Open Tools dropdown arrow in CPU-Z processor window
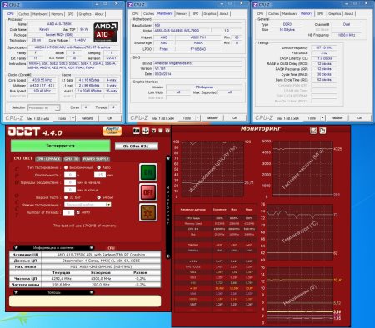The width and height of the screenshot is (375, 328). click(73, 118)
